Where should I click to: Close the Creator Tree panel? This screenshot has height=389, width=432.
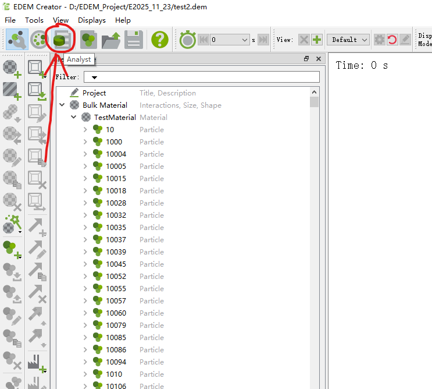319,58
